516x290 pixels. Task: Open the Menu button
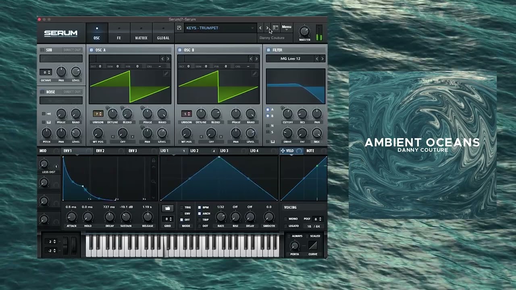coord(287,27)
